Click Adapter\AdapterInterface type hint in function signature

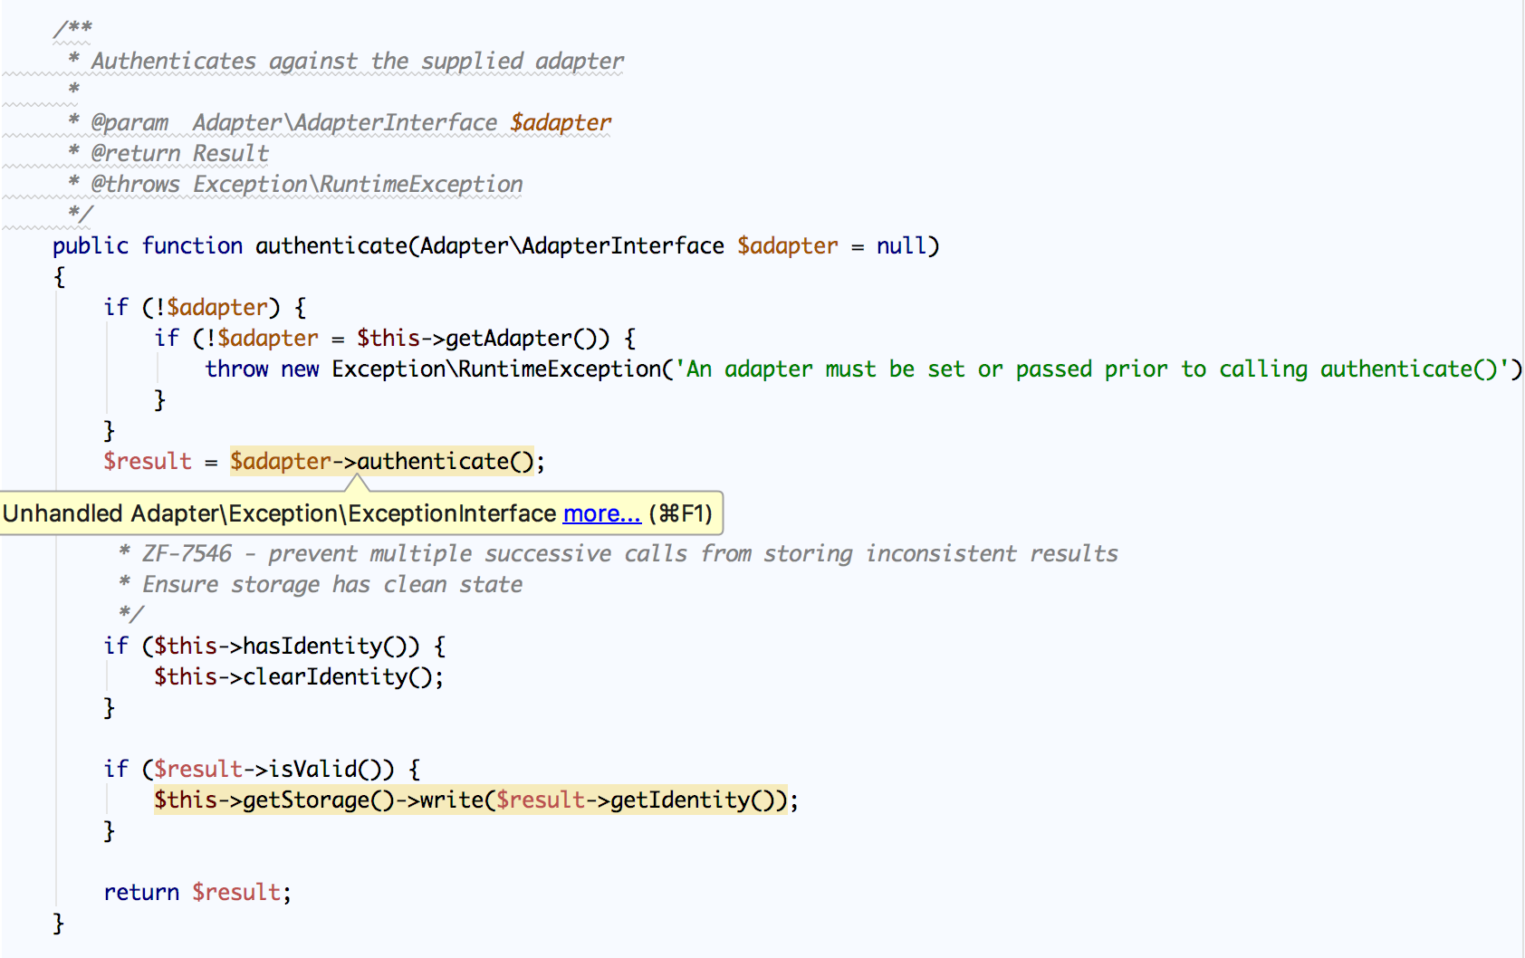[x=572, y=245]
